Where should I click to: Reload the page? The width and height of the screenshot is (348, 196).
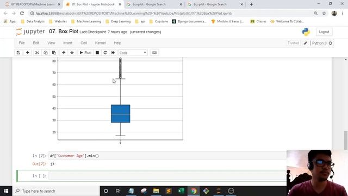22,13
